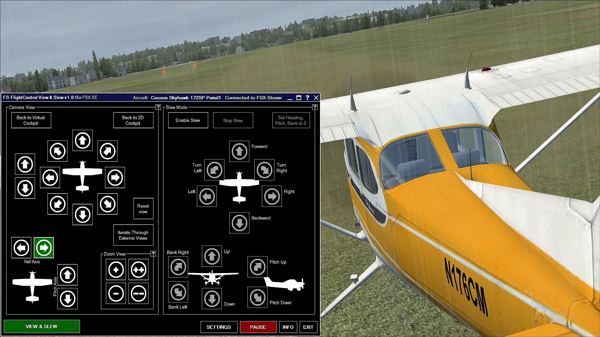Open Zoom View help question mark
600x337 pixels.
[x=153, y=254]
